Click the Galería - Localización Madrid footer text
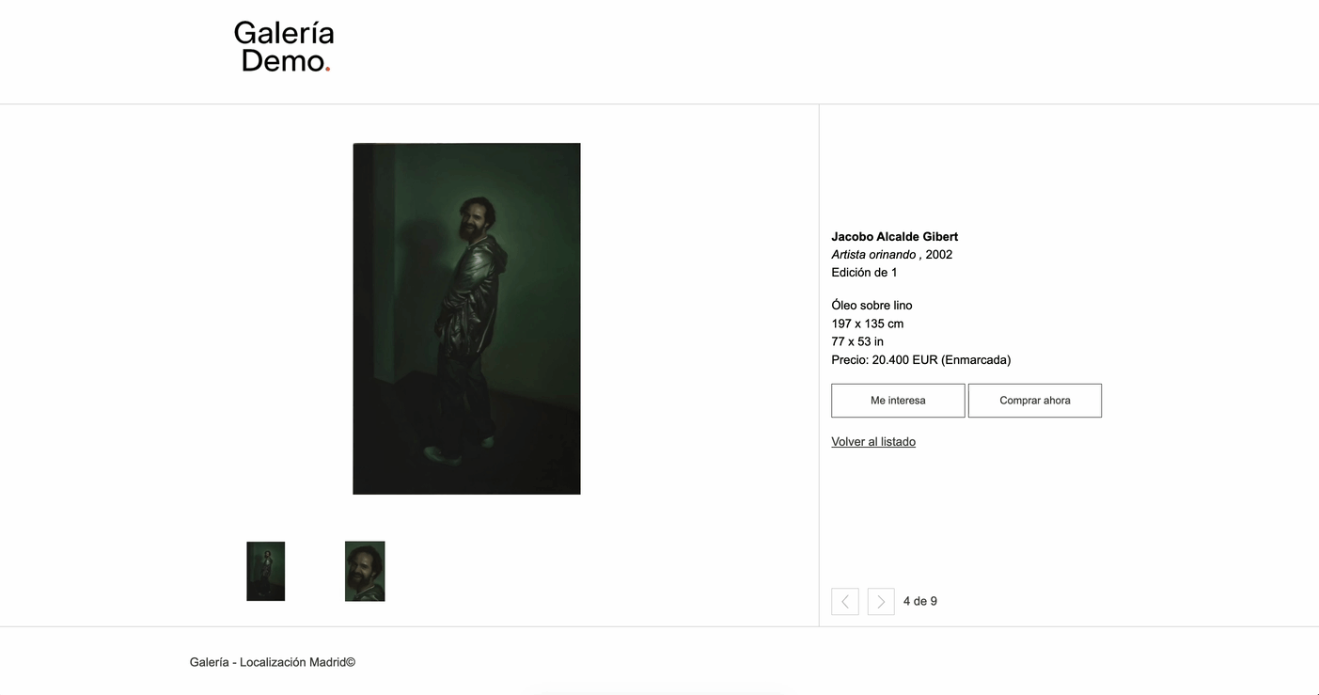1319x695 pixels. tap(273, 662)
